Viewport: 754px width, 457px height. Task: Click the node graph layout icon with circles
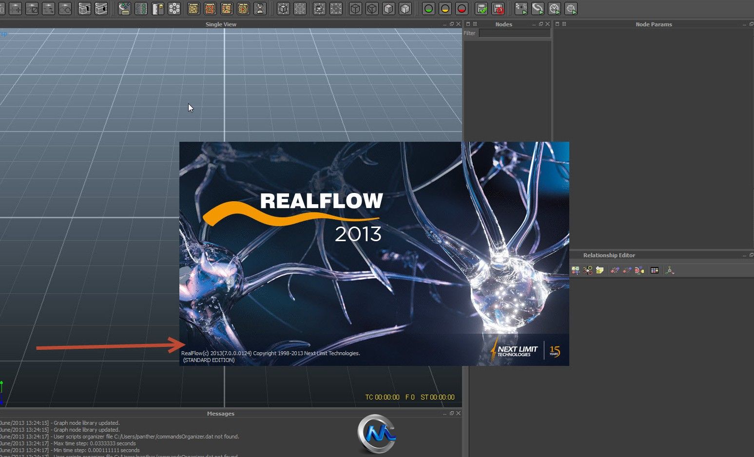[x=670, y=270]
